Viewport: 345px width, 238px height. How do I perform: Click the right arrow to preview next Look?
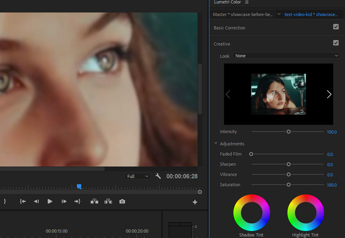coord(329,94)
